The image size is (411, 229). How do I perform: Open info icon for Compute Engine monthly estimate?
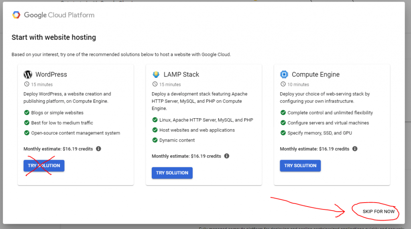click(355, 149)
